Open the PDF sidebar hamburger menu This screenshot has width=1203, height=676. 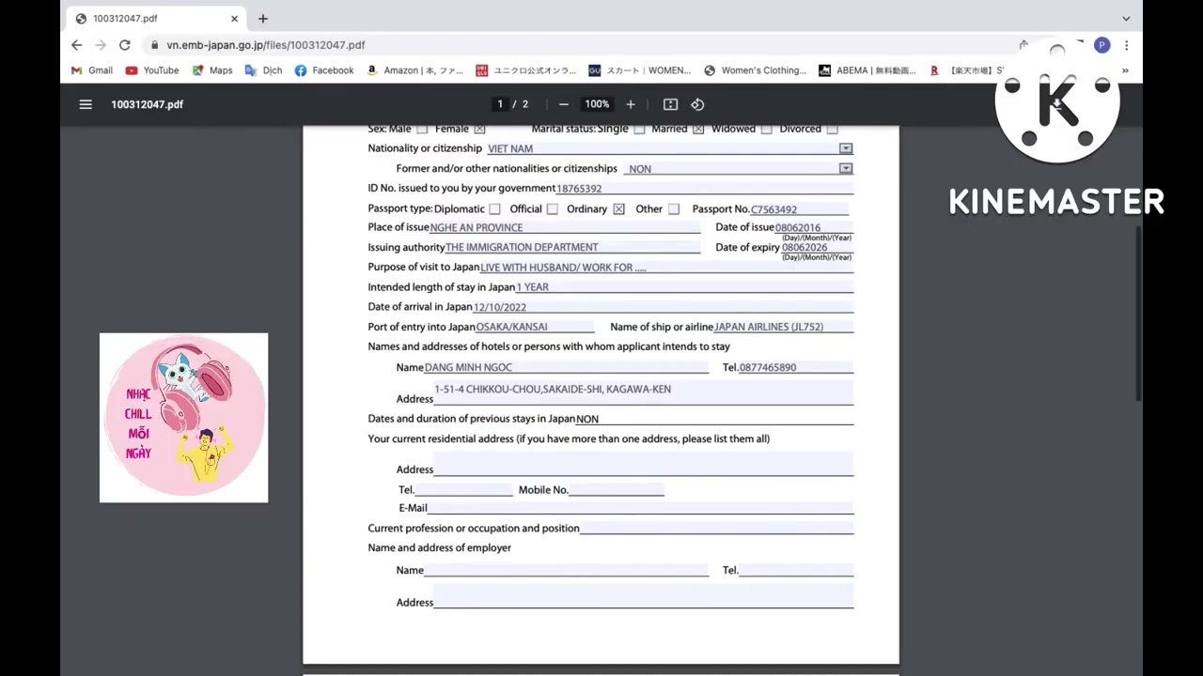(x=86, y=104)
